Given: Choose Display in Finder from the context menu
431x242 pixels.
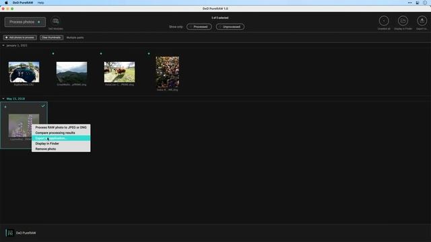Looking at the screenshot, I should coord(61,143).
